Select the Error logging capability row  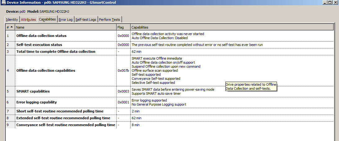(x=169, y=102)
